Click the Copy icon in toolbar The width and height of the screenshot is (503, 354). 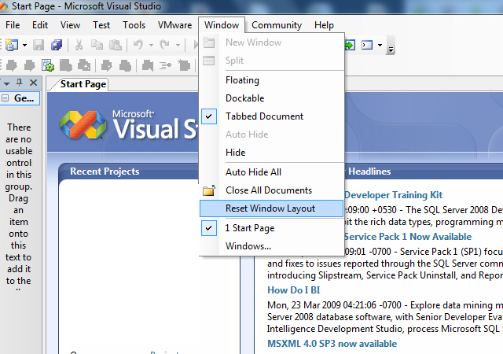[x=97, y=45]
